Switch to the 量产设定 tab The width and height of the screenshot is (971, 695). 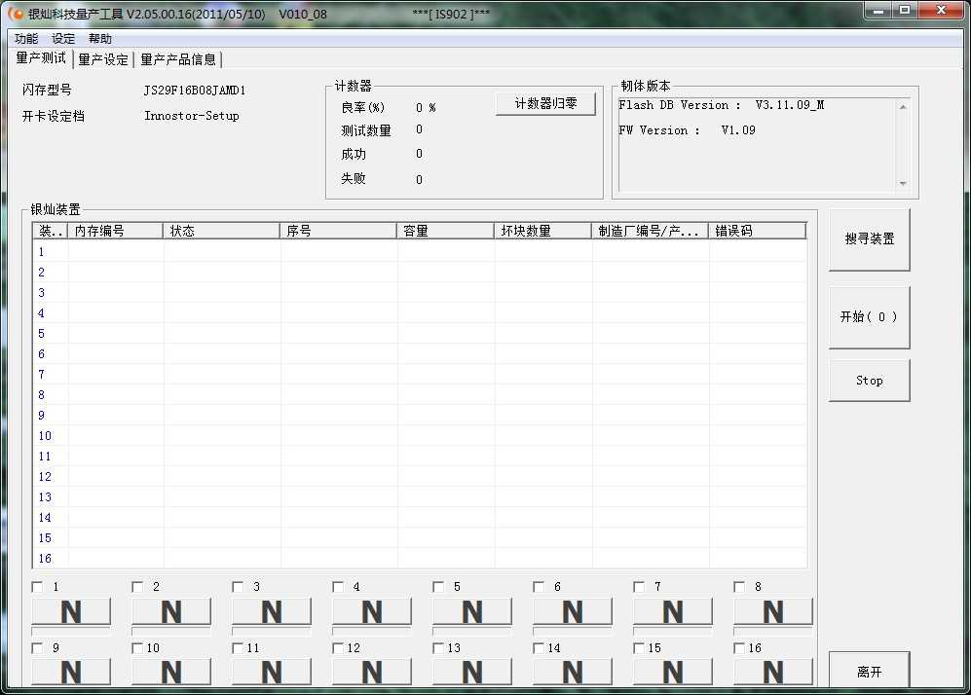[103, 59]
